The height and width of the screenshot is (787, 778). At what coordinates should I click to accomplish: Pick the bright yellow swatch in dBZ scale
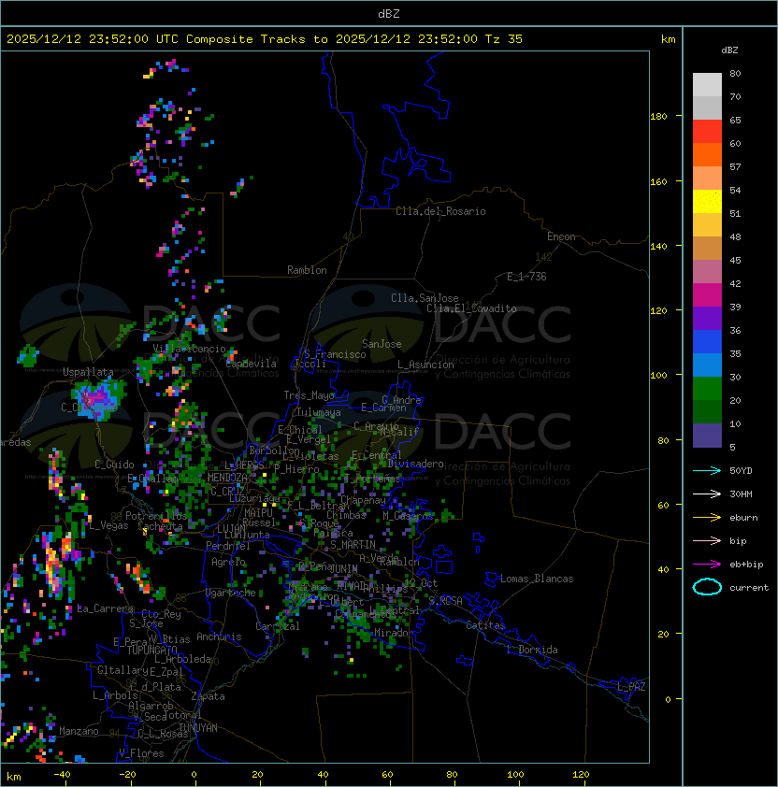click(707, 202)
